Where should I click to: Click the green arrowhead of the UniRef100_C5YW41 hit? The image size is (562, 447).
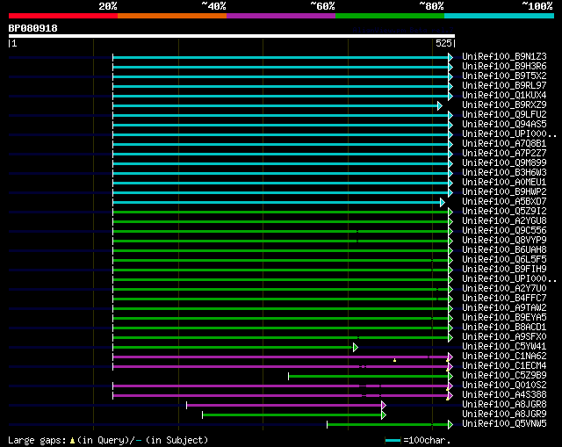tap(355, 348)
